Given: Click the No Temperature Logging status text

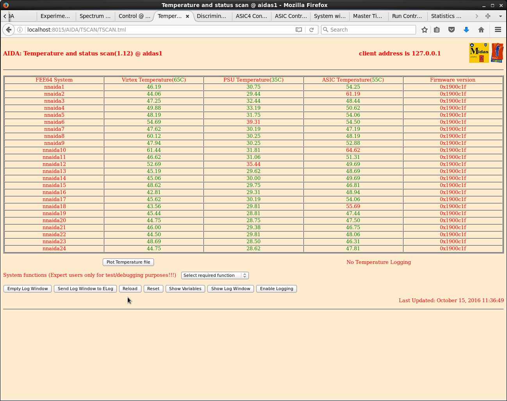Looking at the screenshot, I should click(x=378, y=262).
